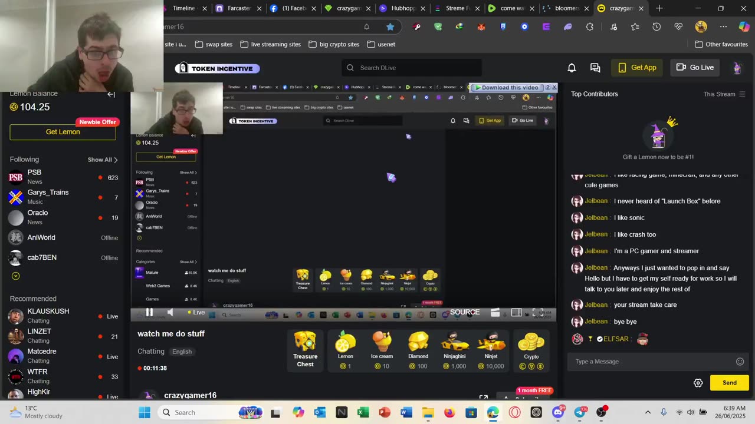This screenshot has width=755, height=424.
Task: Click the Search DLive field
Action: 412,68
